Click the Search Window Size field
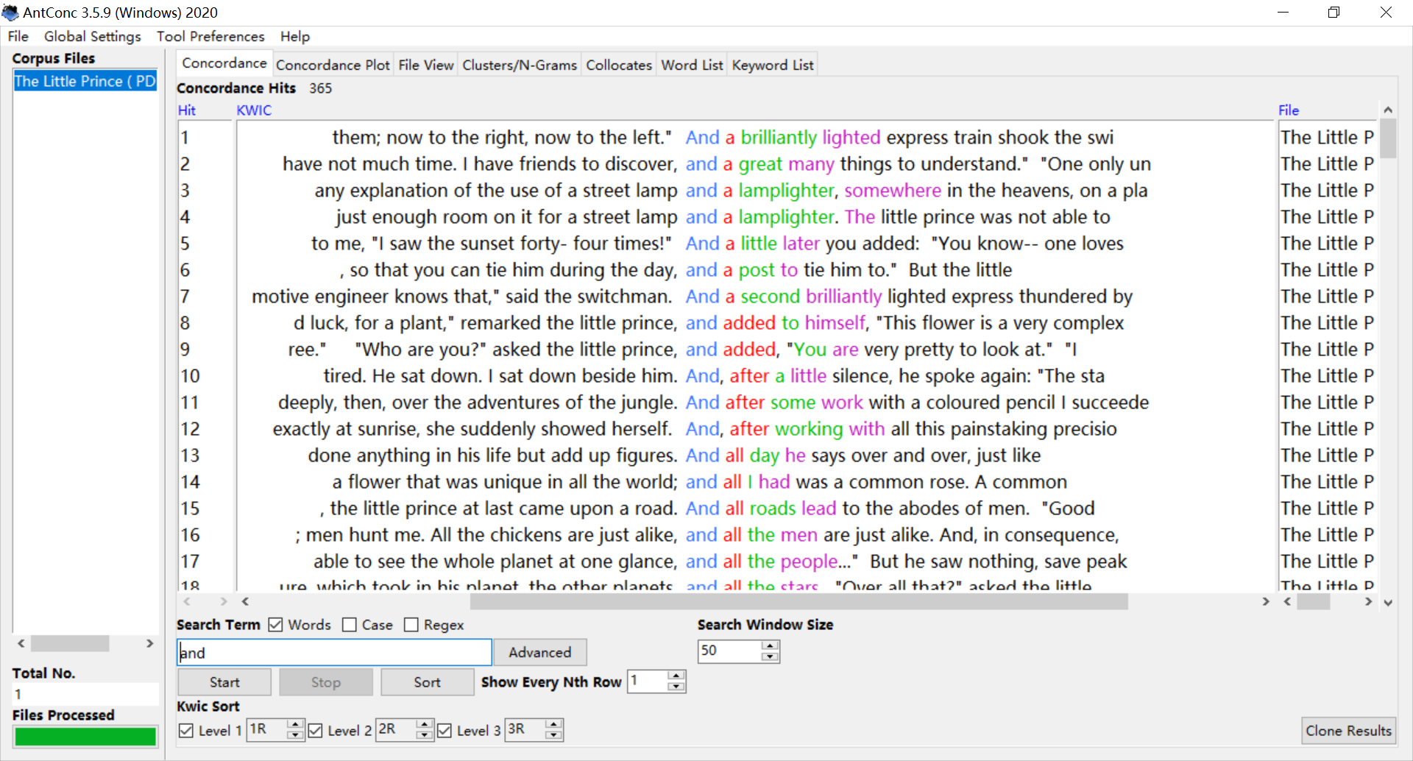The image size is (1413, 761). tap(729, 651)
